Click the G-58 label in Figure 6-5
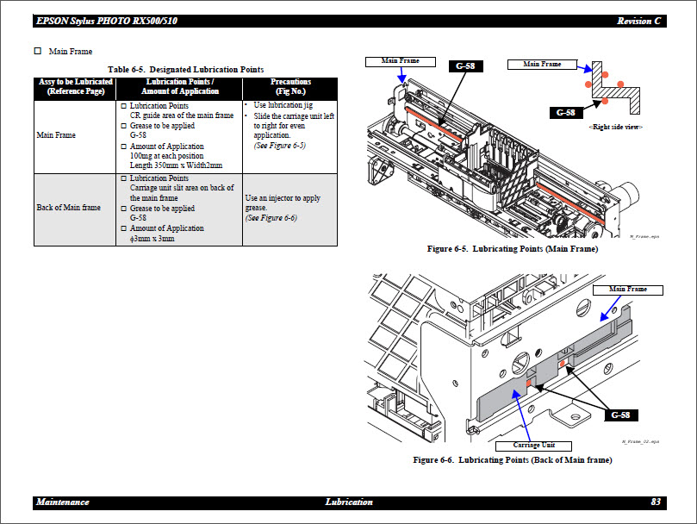Viewport: 697px width, 524px height. [465, 65]
